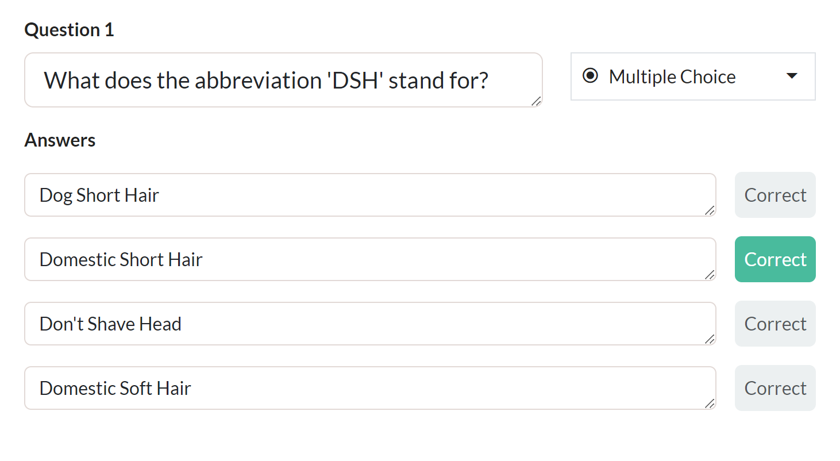The height and width of the screenshot is (461, 840).
Task: Click the 'Answers' section label
Action: coord(60,140)
